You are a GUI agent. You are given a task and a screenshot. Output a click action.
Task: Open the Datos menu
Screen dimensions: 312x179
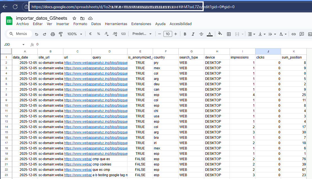[96, 24]
